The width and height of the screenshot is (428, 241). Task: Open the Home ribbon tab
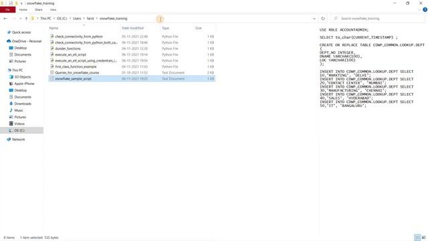(x=23, y=9)
